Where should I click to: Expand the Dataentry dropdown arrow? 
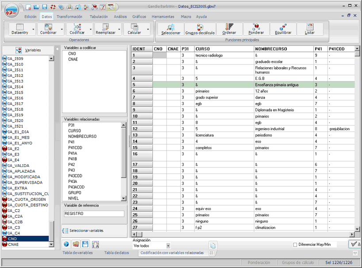pos(34,29)
